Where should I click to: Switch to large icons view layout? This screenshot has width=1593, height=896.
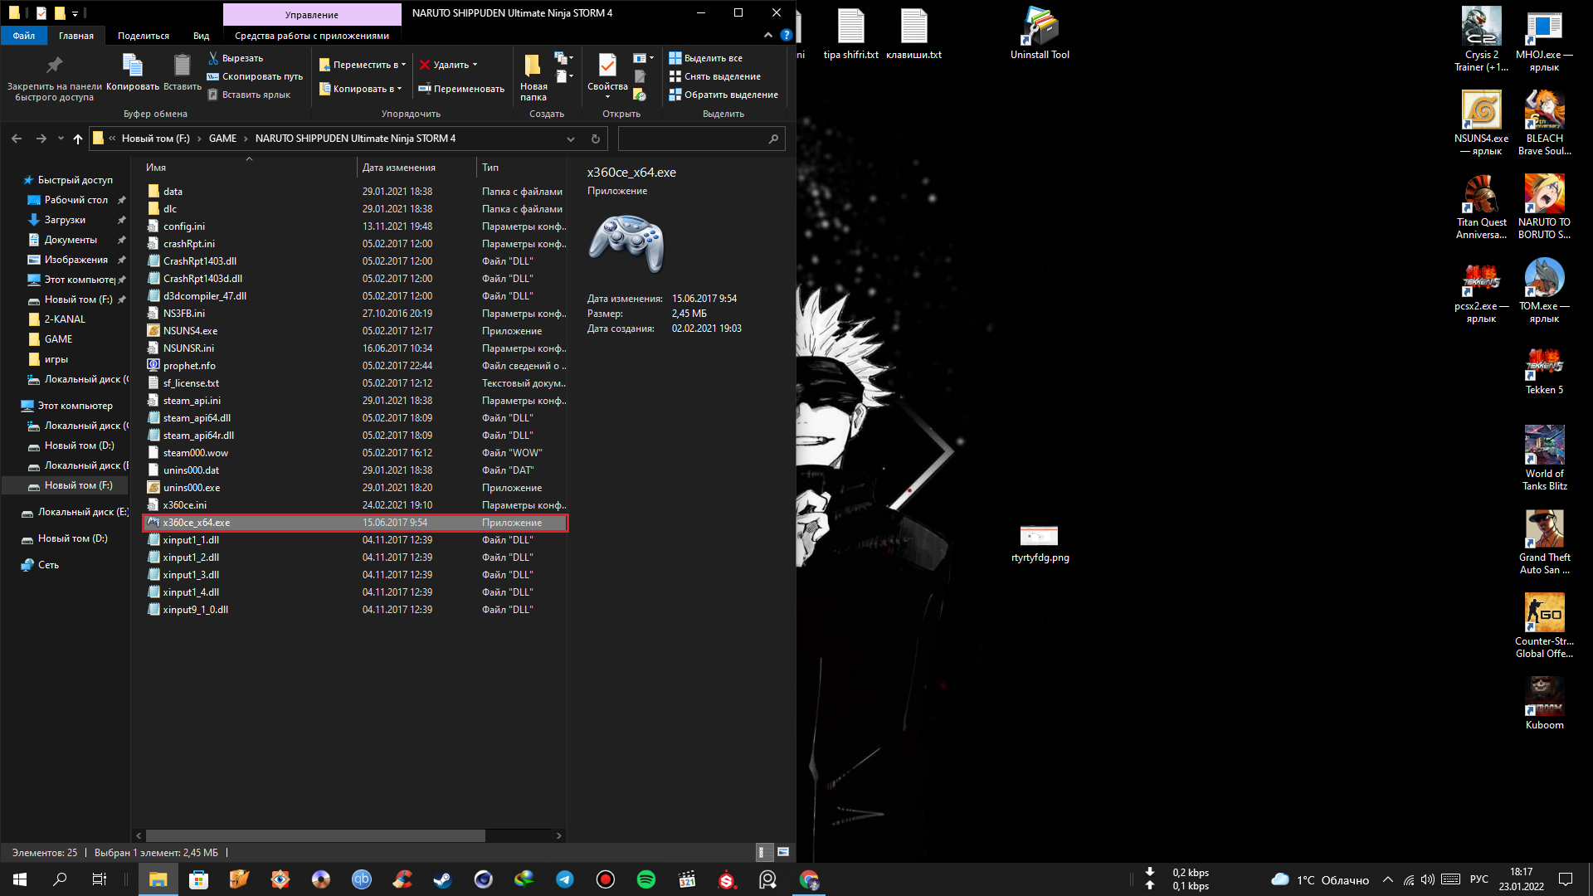(x=782, y=852)
